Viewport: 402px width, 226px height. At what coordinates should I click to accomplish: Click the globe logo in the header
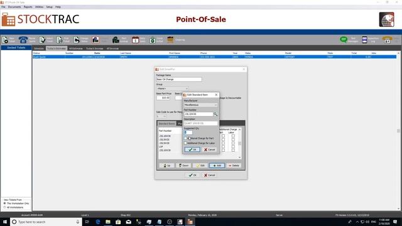(387, 19)
